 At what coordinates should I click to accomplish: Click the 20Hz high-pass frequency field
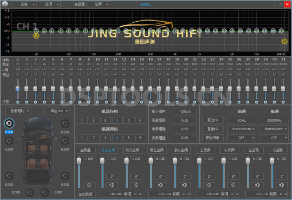click(242, 120)
